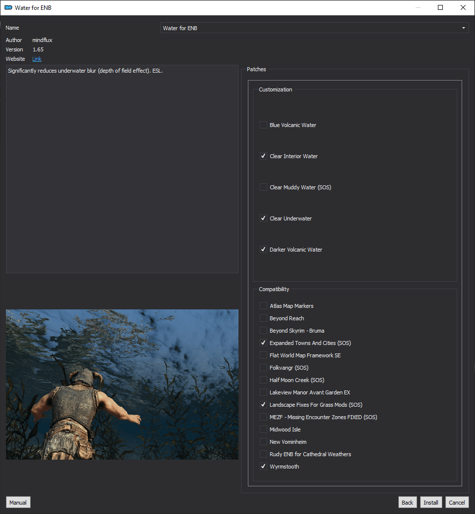
Task: Check the New Vominheim checkbox
Action: 263,442
